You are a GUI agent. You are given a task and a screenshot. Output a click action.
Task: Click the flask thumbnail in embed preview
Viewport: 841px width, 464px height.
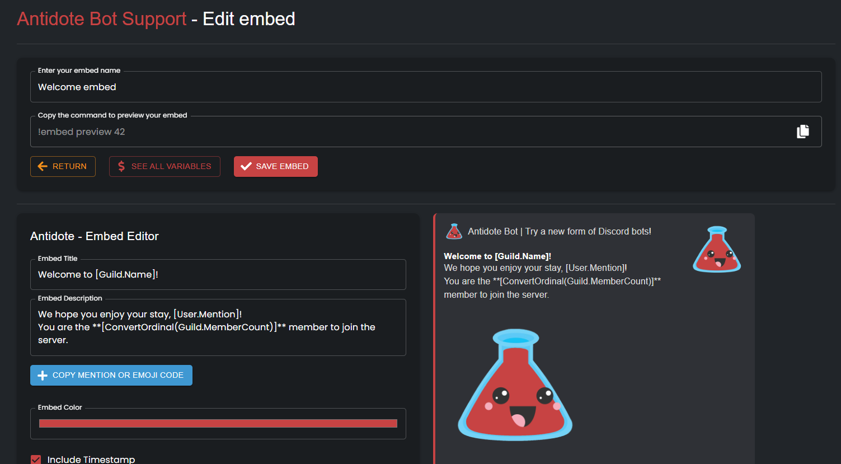point(717,249)
